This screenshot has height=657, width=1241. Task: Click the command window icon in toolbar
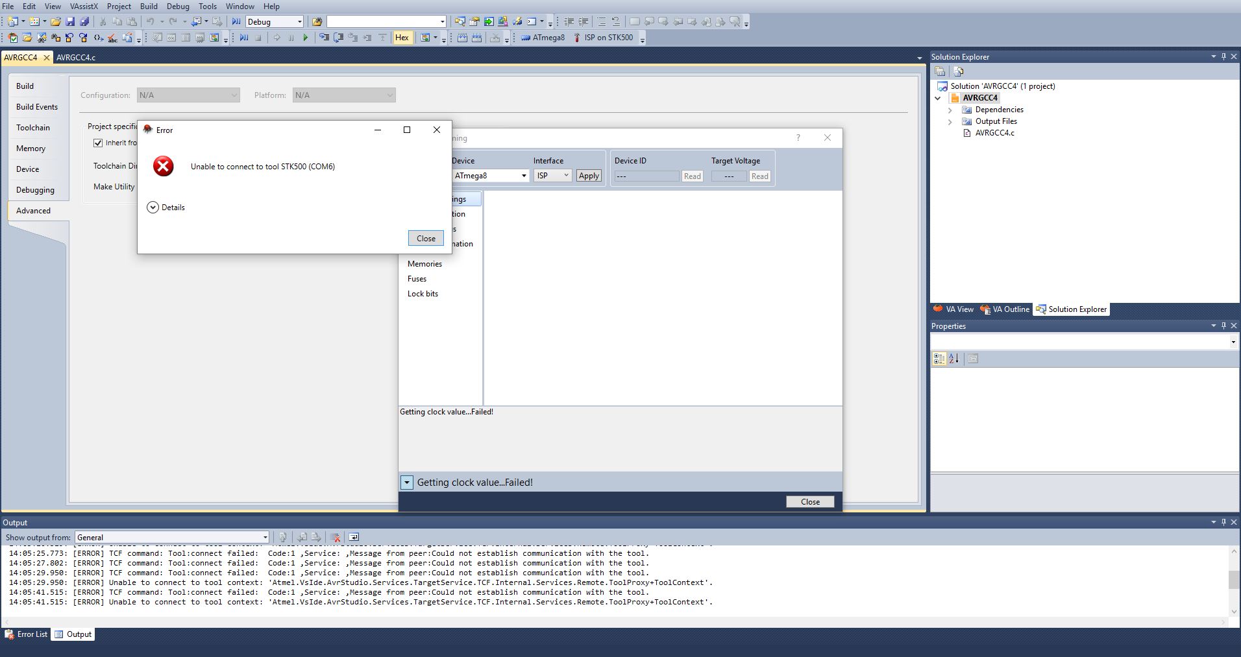click(x=532, y=21)
